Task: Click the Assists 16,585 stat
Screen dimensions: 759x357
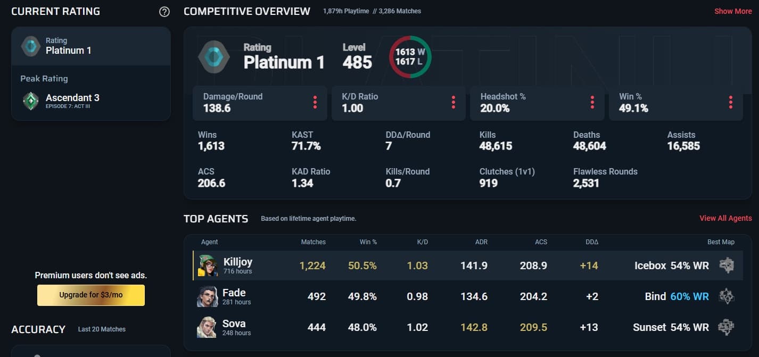Action: point(683,141)
